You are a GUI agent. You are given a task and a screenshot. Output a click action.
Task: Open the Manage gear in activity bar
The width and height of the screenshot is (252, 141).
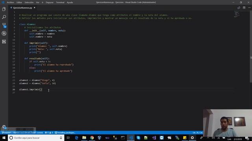coord(4,127)
